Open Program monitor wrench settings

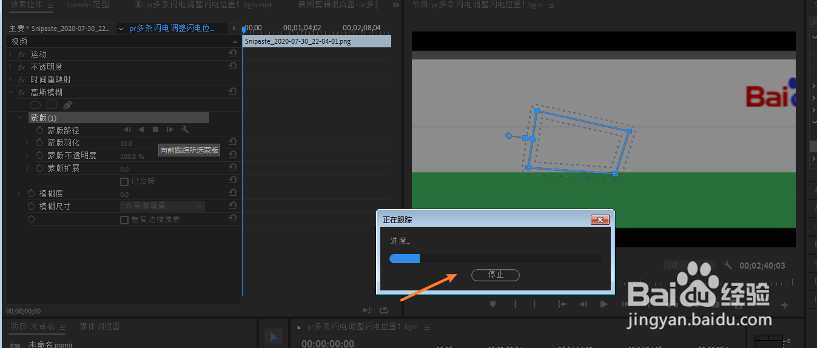point(728,266)
